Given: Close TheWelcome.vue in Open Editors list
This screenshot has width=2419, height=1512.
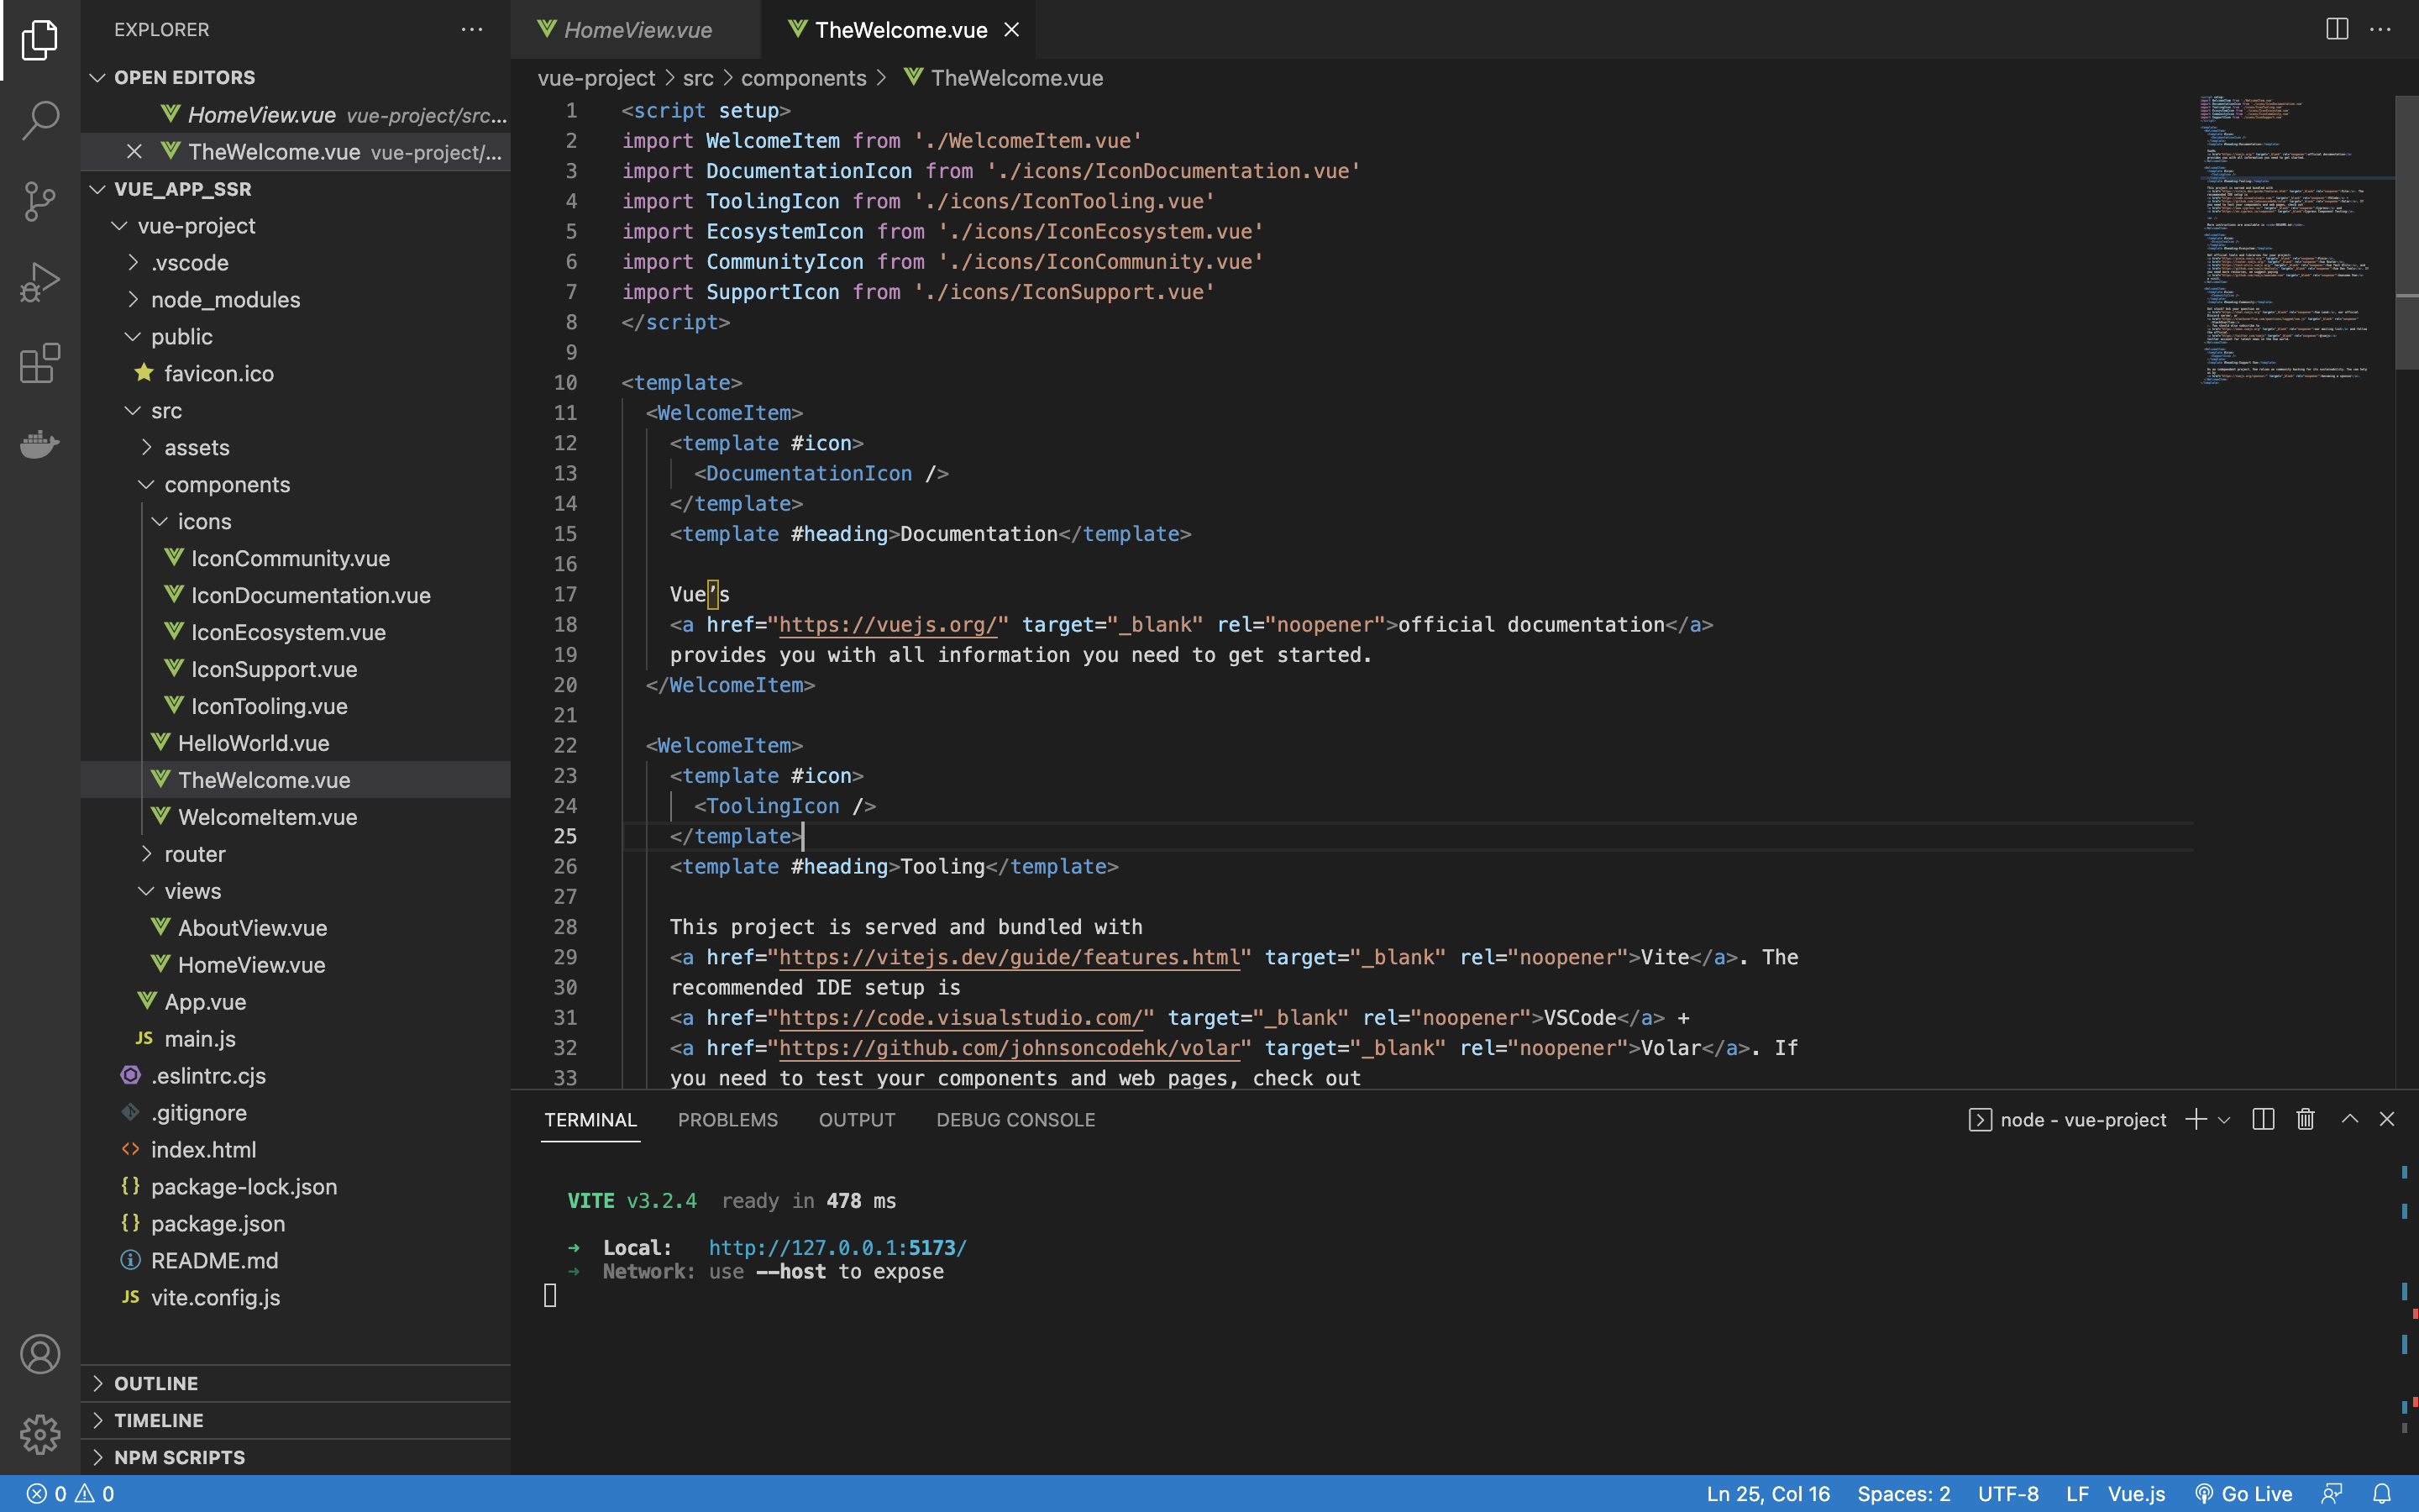Looking at the screenshot, I should coord(134,151).
